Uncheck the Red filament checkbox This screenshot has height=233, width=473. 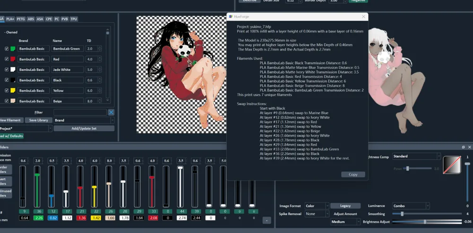(7, 59)
